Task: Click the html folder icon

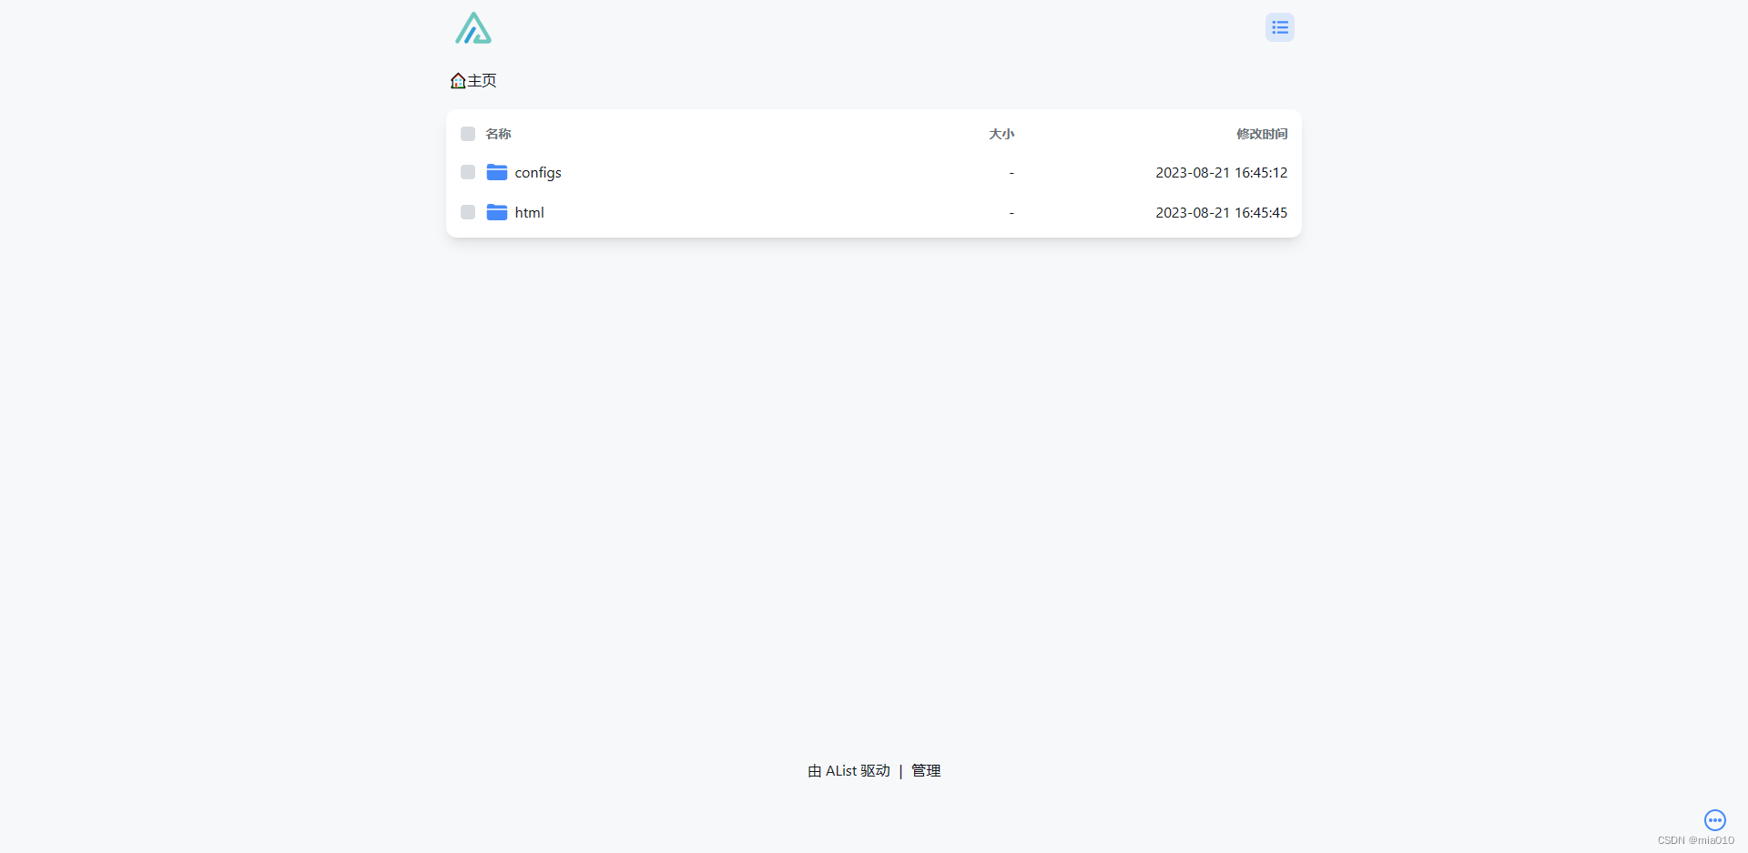Action: 497,212
